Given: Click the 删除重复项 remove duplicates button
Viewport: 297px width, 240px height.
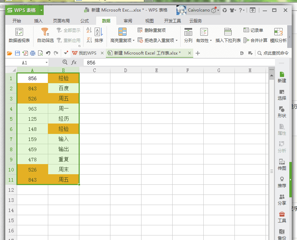Looking at the screenshot, I should pos(152,30).
